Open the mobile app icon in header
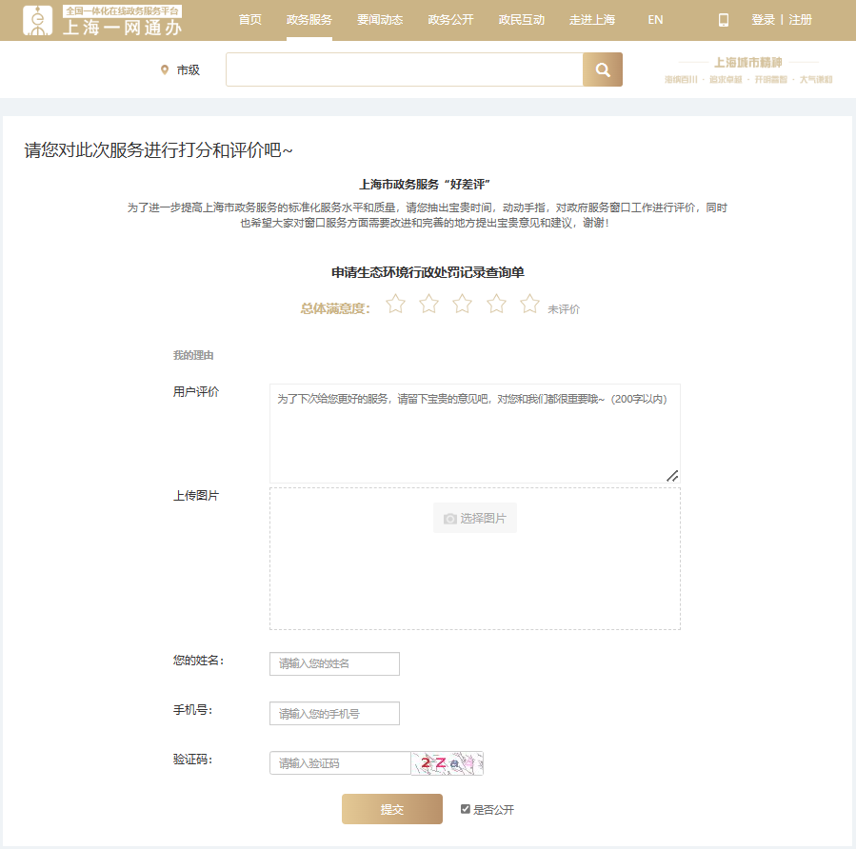This screenshot has height=849, width=856. click(722, 19)
